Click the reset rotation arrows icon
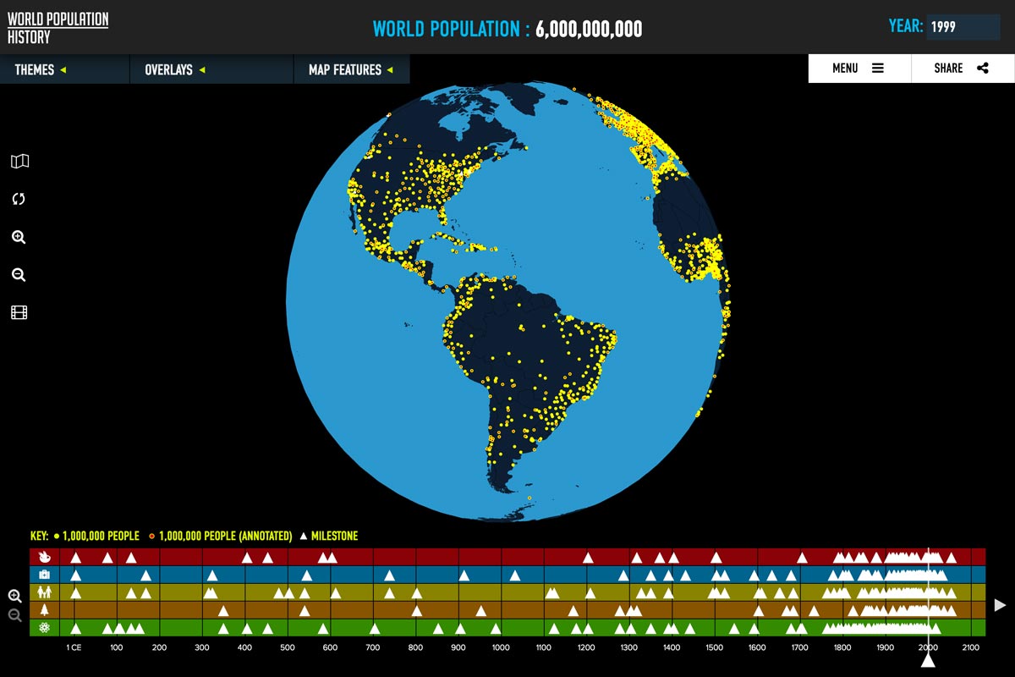1015x677 pixels. pos(19,199)
